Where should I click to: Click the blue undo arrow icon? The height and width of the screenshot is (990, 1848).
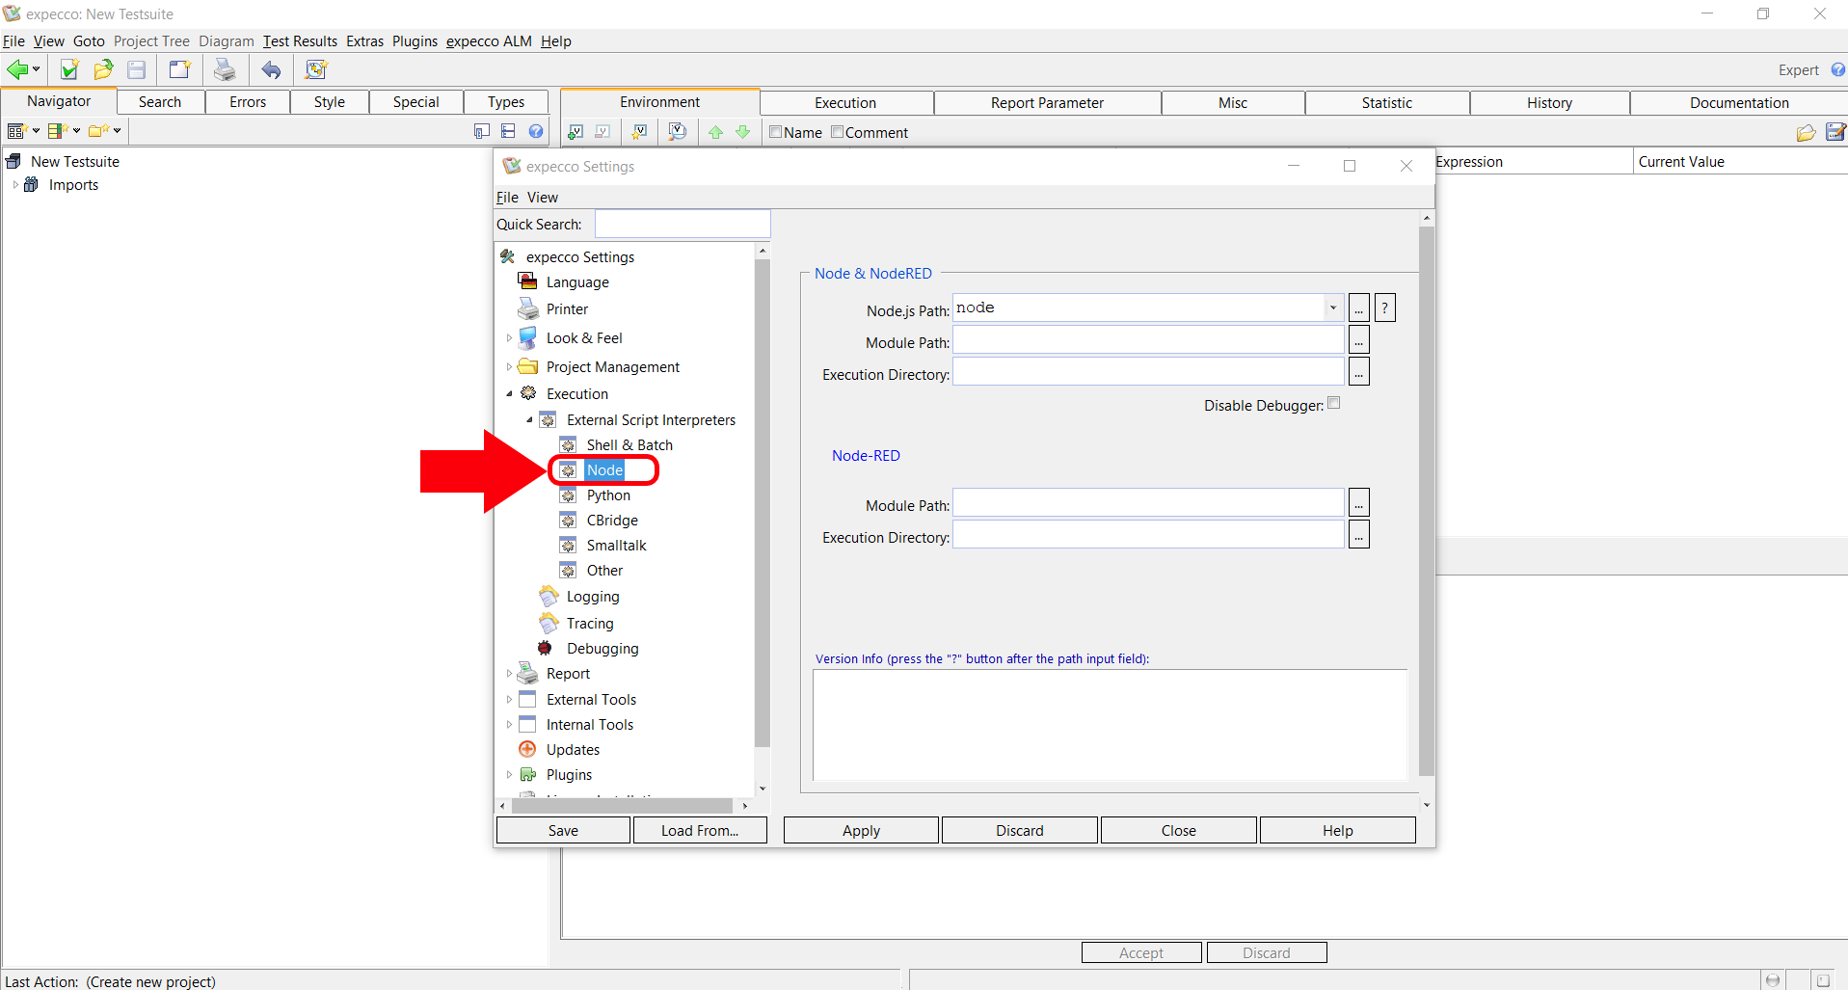(272, 69)
